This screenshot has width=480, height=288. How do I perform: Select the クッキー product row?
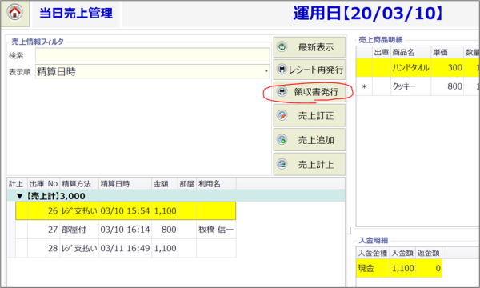click(418, 86)
